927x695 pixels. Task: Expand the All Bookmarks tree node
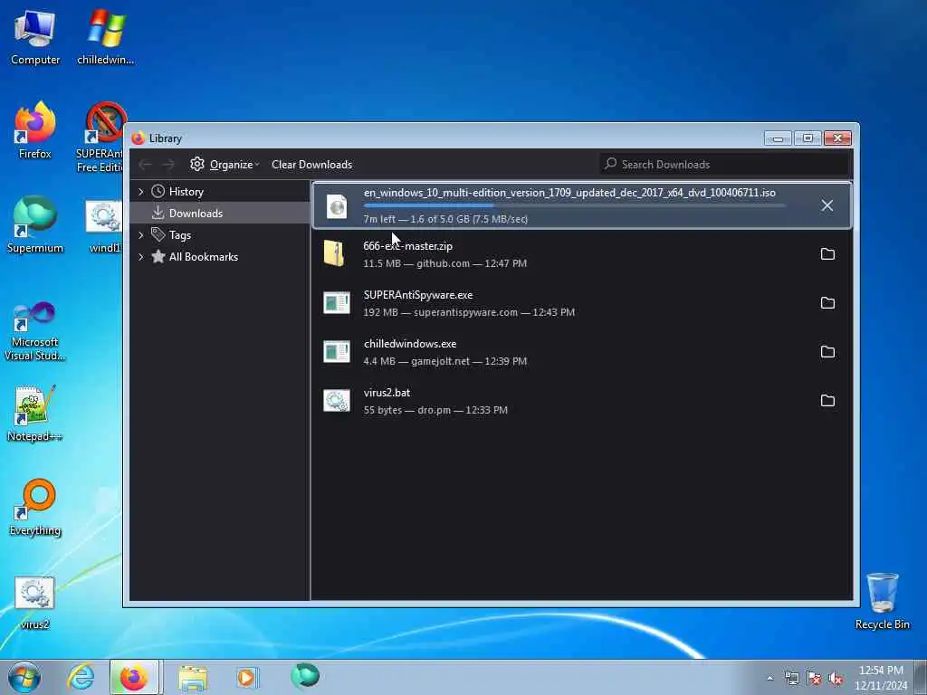[140, 256]
